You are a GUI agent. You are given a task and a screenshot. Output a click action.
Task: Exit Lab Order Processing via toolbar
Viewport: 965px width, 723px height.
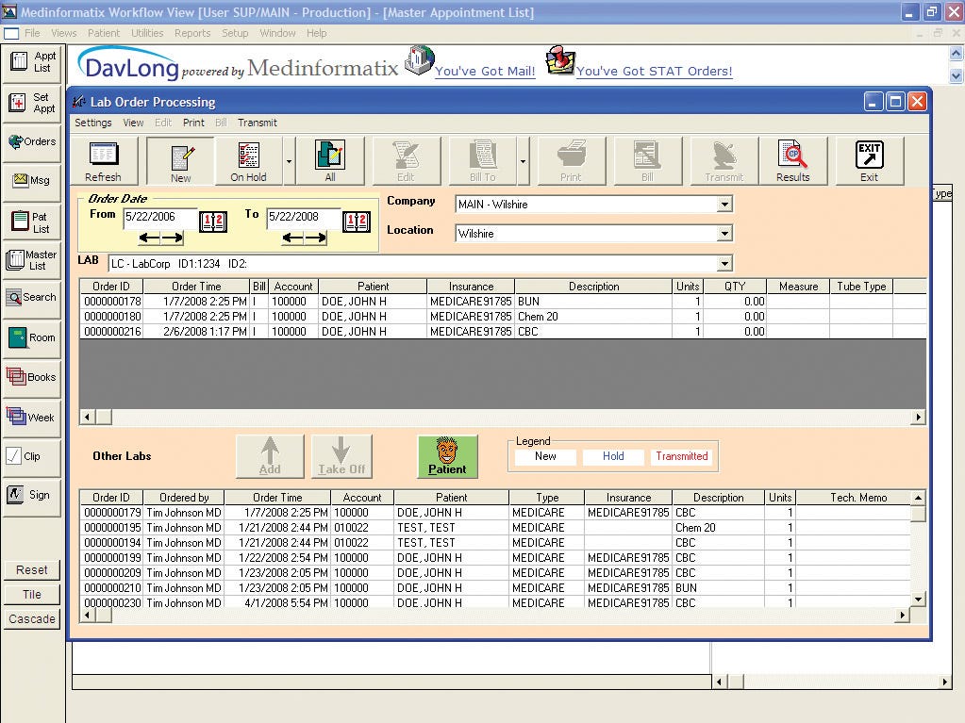[x=869, y=161]
